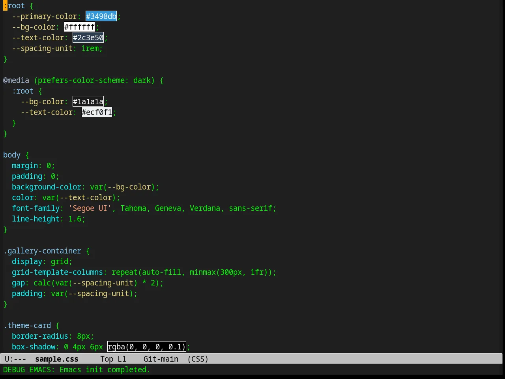505x379 pixels.
Task: Click var(--text-color) value
Action: click(x=79, y=197)
